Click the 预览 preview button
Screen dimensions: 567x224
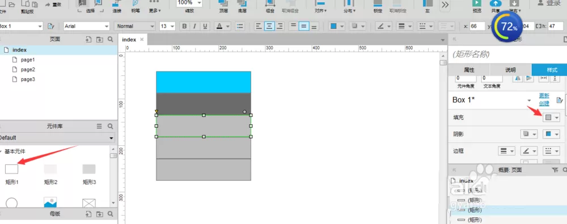coord(477,6)
